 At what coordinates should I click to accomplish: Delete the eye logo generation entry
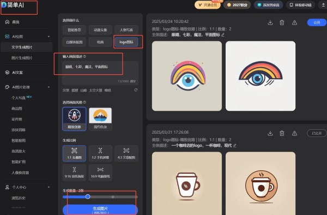coord(282,22)
